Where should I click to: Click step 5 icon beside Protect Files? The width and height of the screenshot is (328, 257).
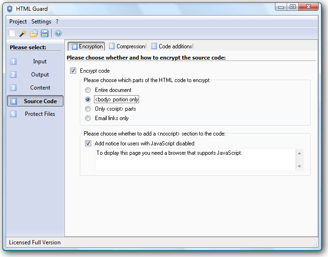13,114
